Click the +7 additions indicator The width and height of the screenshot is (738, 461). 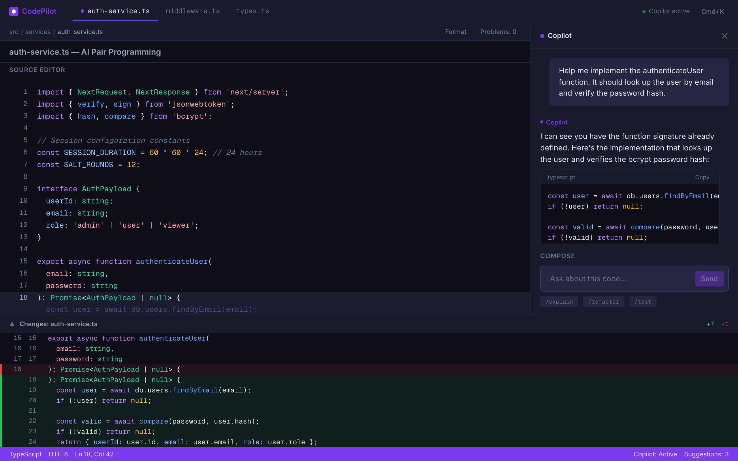click(x=710, y=324)
